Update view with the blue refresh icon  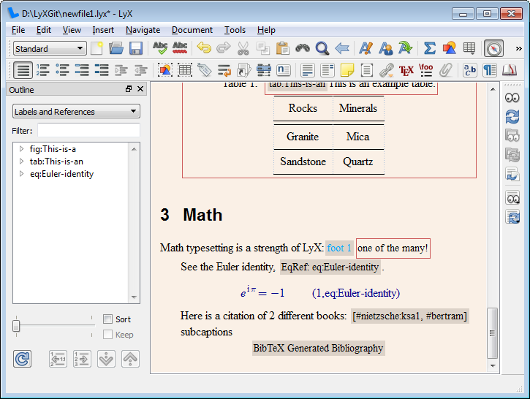pyautogui.click(x=512, y=117)
